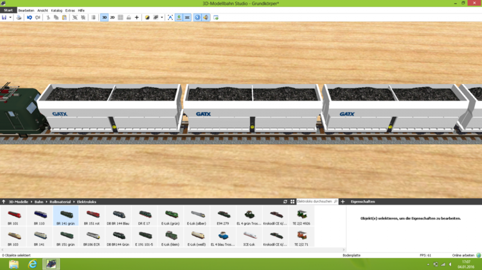Refresh the catalog with the refresh icon
The width and height of the screenshot is (482, 270).
click(x=285, y=201)
